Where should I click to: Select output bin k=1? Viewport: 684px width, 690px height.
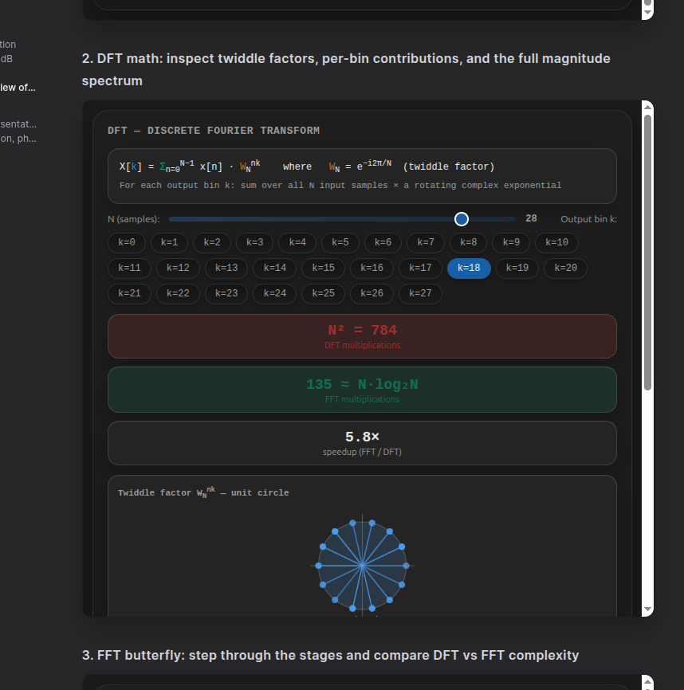(x=170, y=242)
